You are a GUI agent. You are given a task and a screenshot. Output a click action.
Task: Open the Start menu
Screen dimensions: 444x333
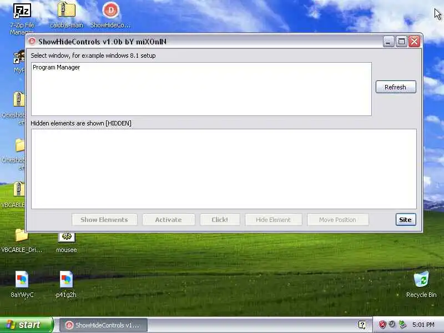pyautogui.click(x=27, y=325)
